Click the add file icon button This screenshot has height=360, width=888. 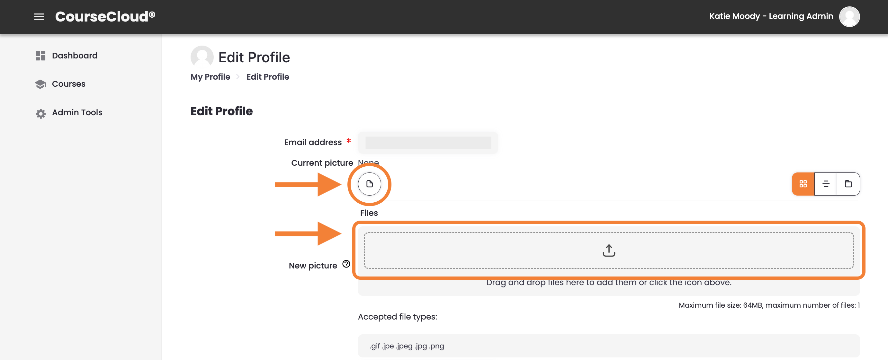[x=369, y=184]
